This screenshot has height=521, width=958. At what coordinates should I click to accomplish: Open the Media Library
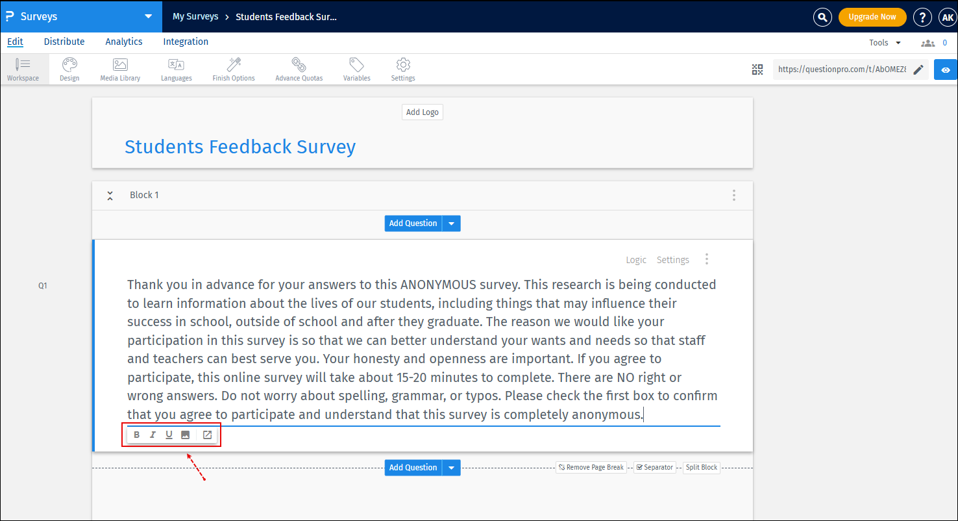pos(119,69)
